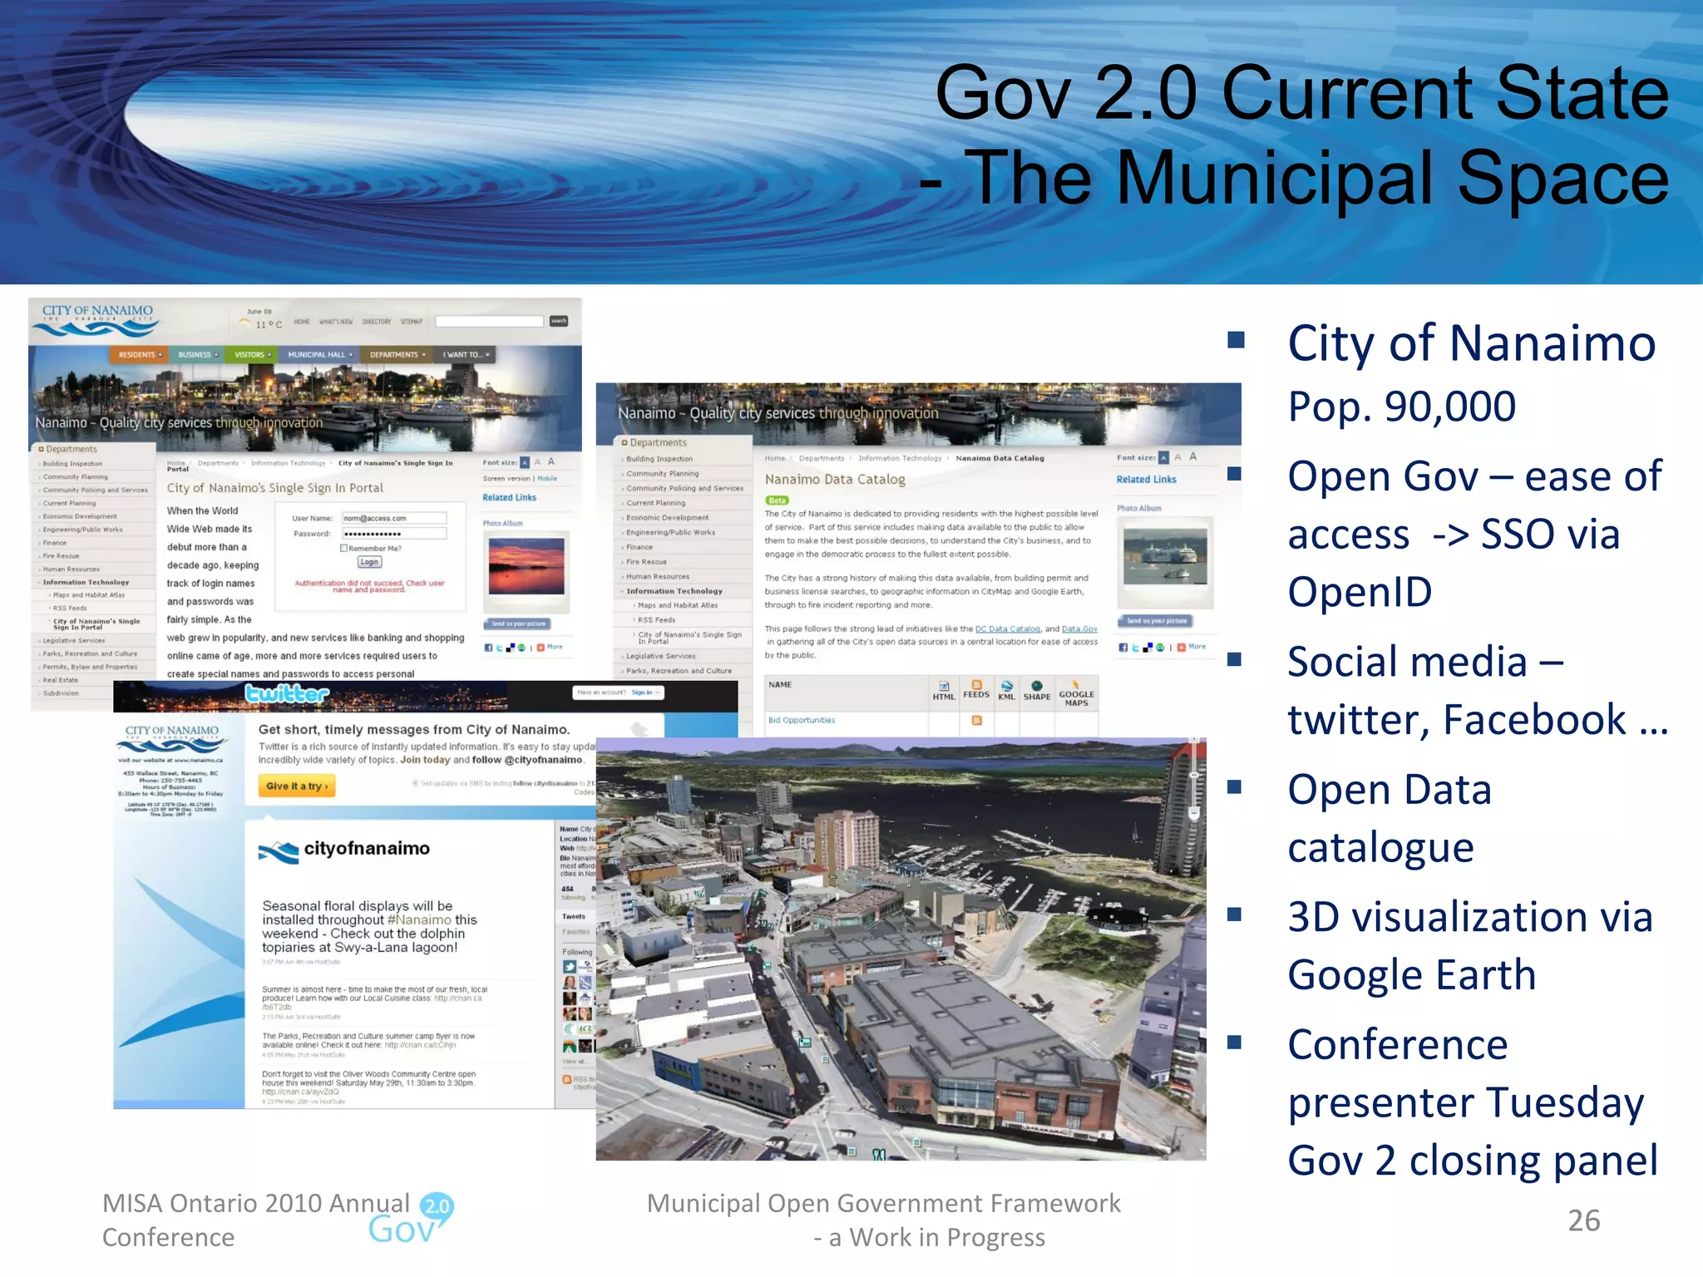Open the Favorites tab in Twitter sidebar
The height and width of the screenshot is (1277, 1703).
[x=576, y=932]
